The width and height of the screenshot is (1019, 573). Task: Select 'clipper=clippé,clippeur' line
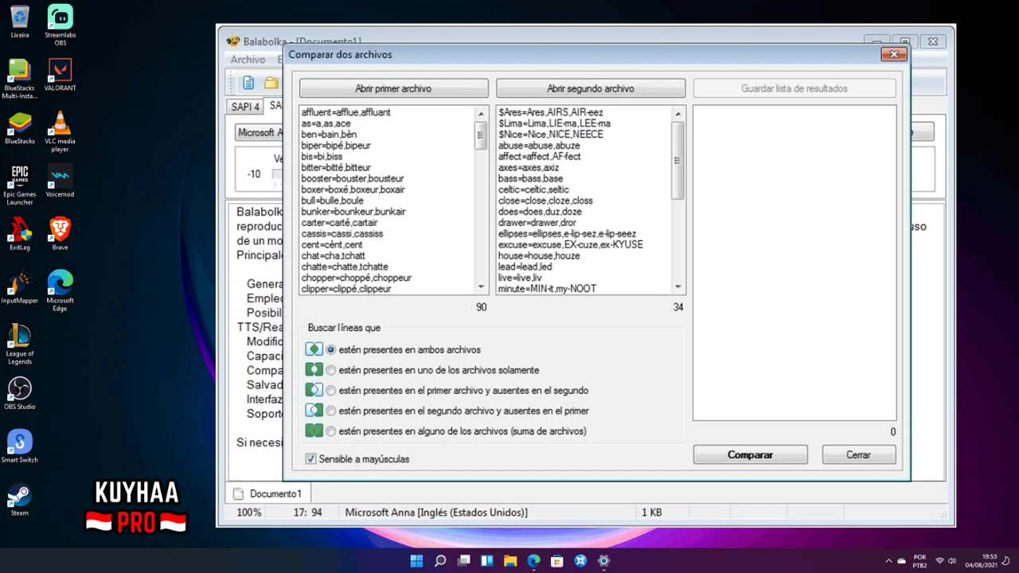click(346, 289)
